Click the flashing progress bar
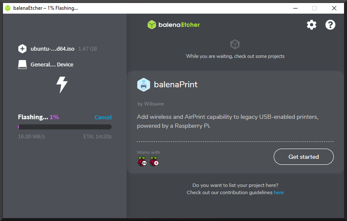This screenshot has height=221, width=347. point(65,127)
